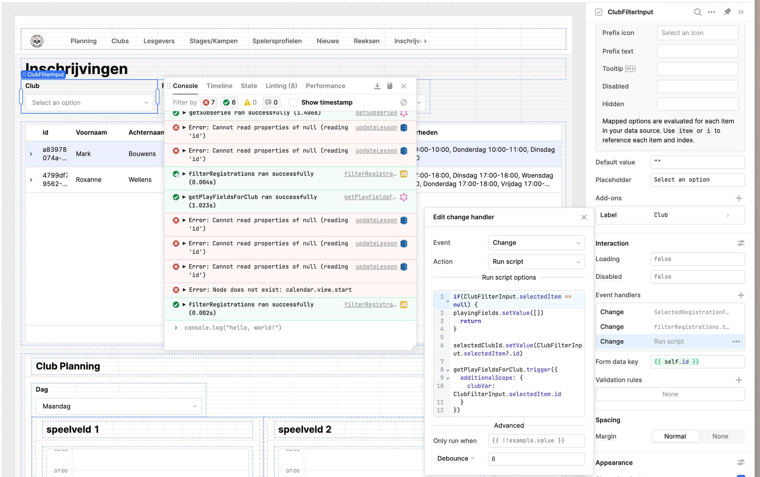Toggle the success filter showing 6
The width and height of the screenshot is (760, 477).
click(x=229, y=103)
